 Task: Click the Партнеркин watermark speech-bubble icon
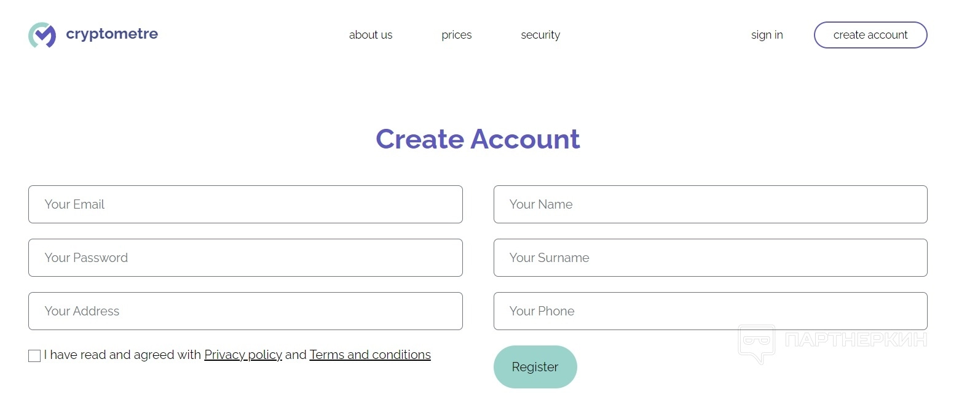756,342
